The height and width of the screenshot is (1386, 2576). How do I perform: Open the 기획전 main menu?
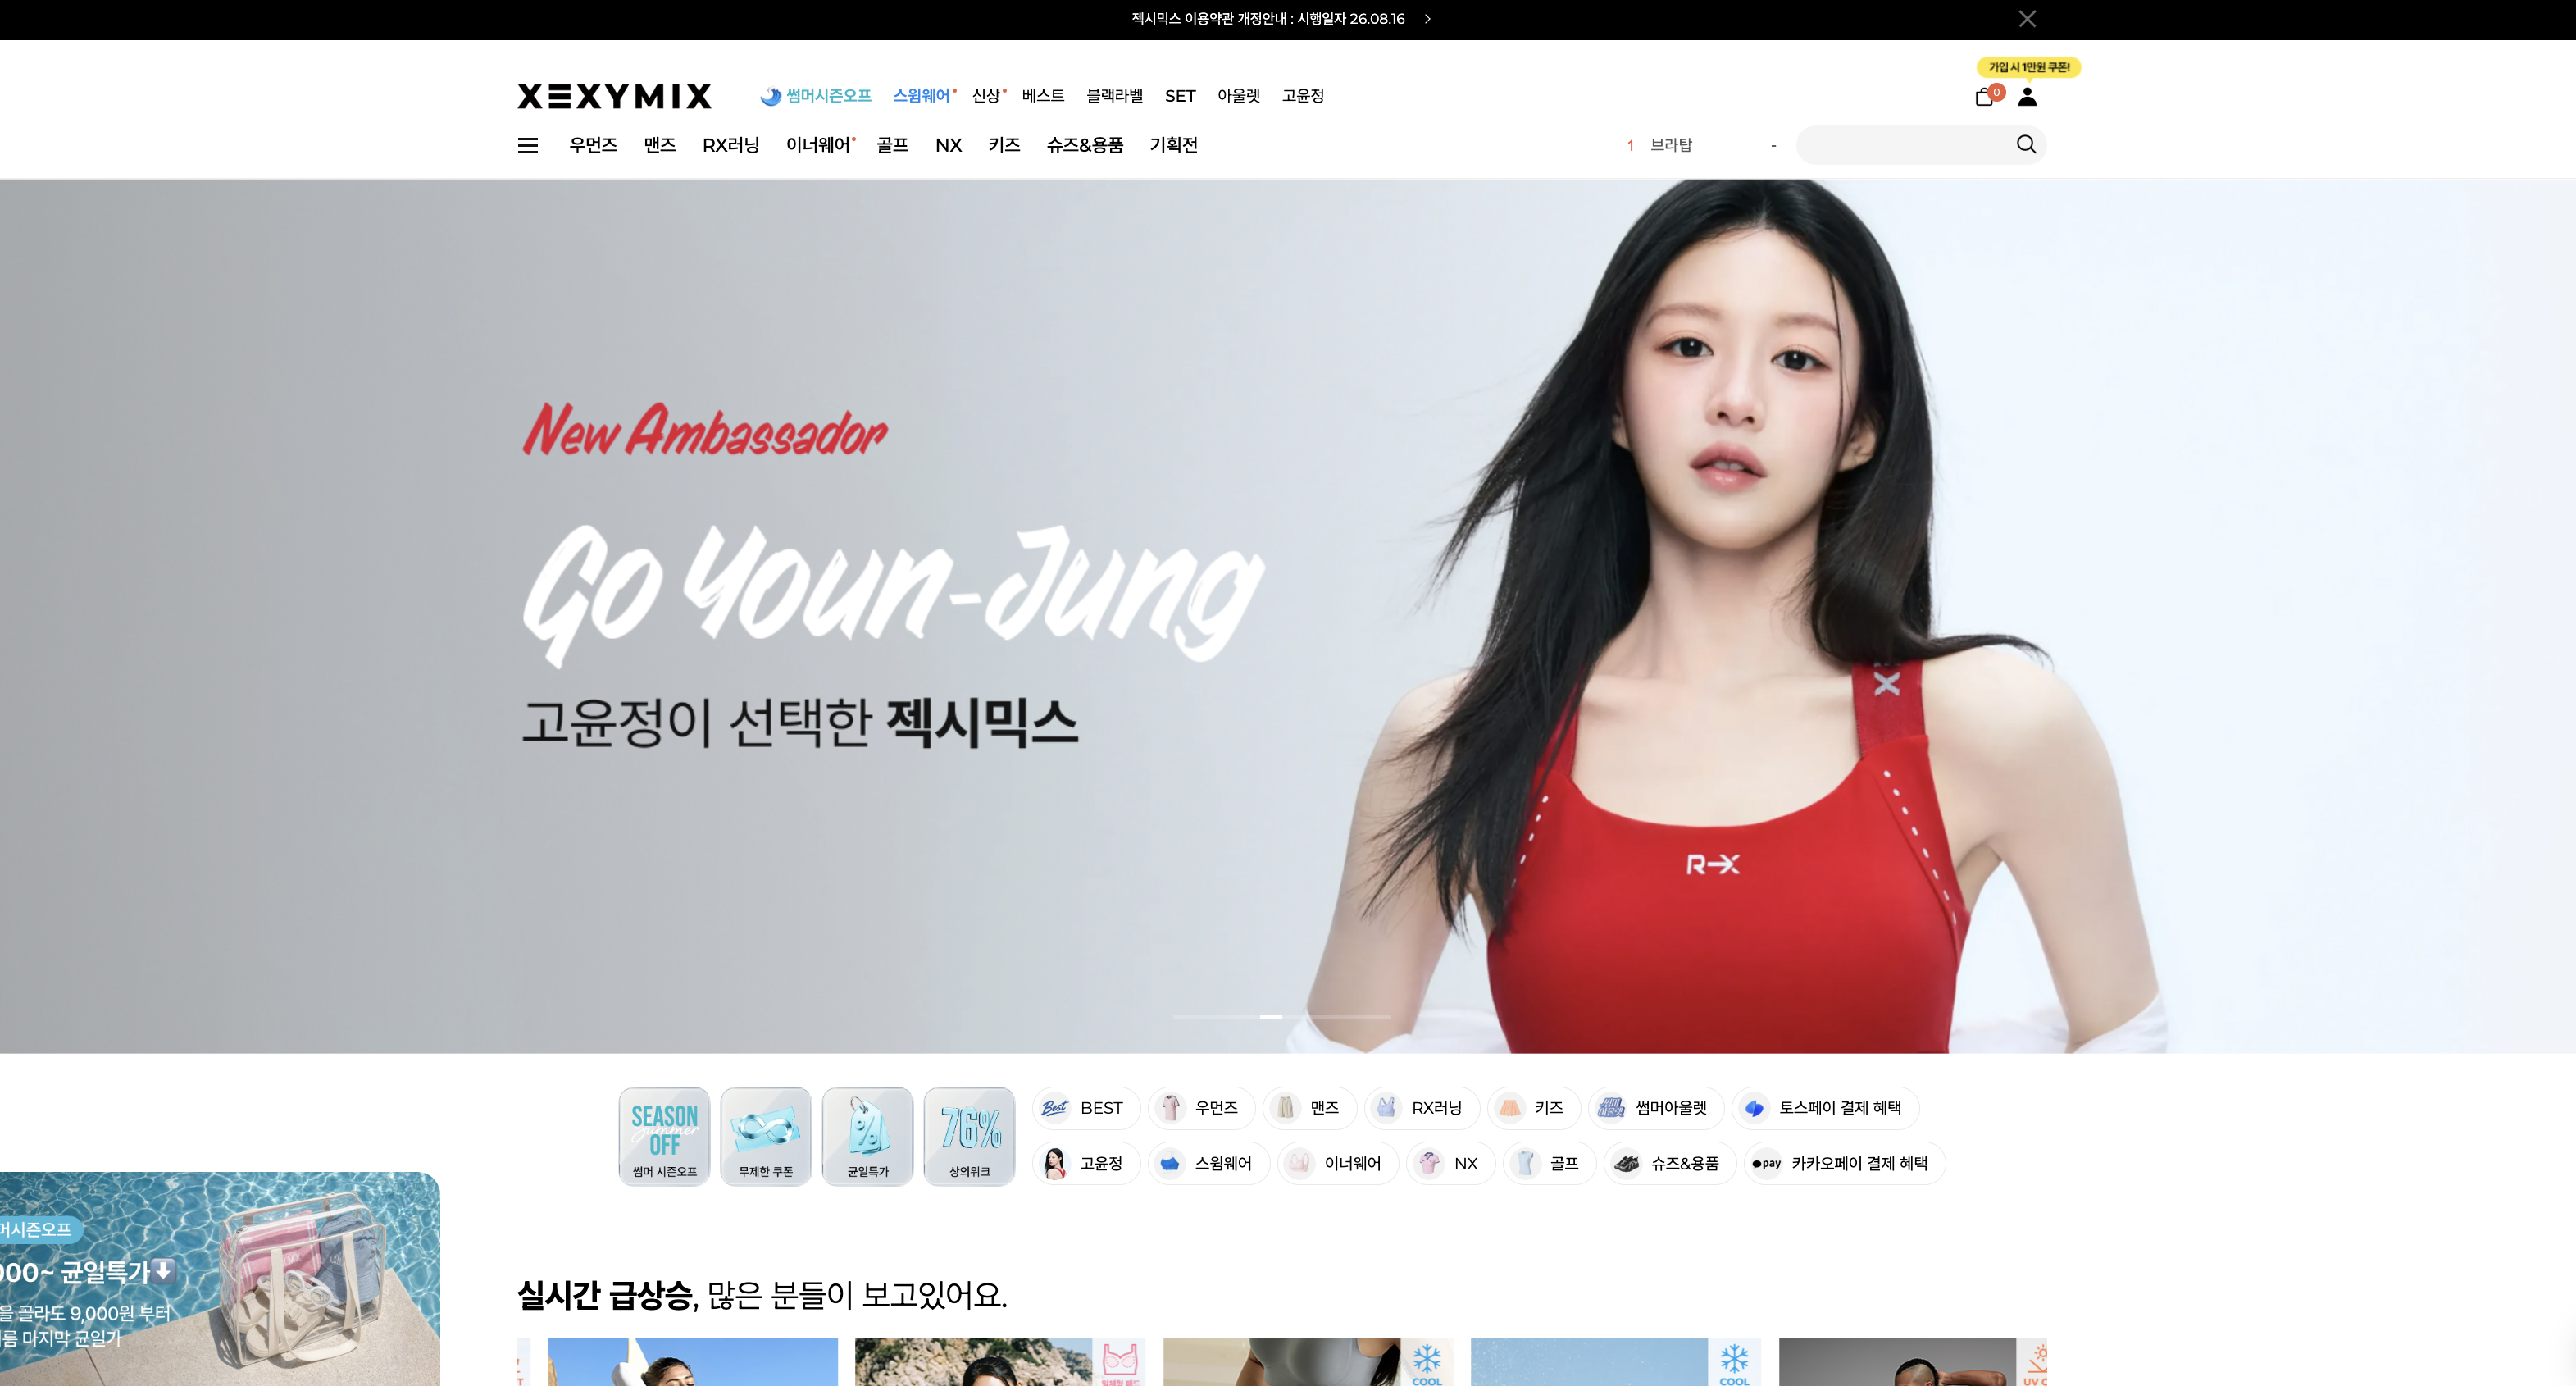click(1174, 145)
